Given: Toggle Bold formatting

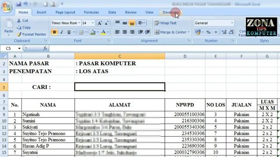Looking at the screenshot, I should [x=54, y=32].
